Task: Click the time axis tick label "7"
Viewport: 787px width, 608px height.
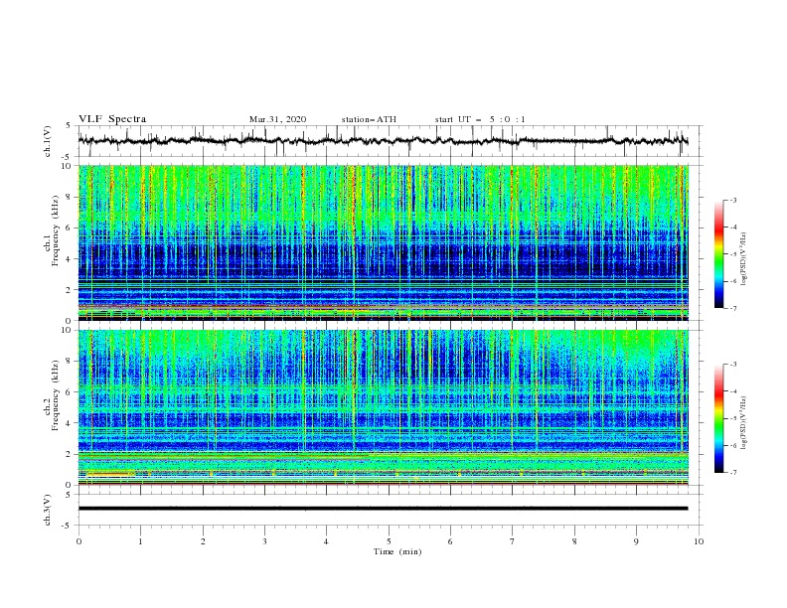Action: click(x=513, y=541)
